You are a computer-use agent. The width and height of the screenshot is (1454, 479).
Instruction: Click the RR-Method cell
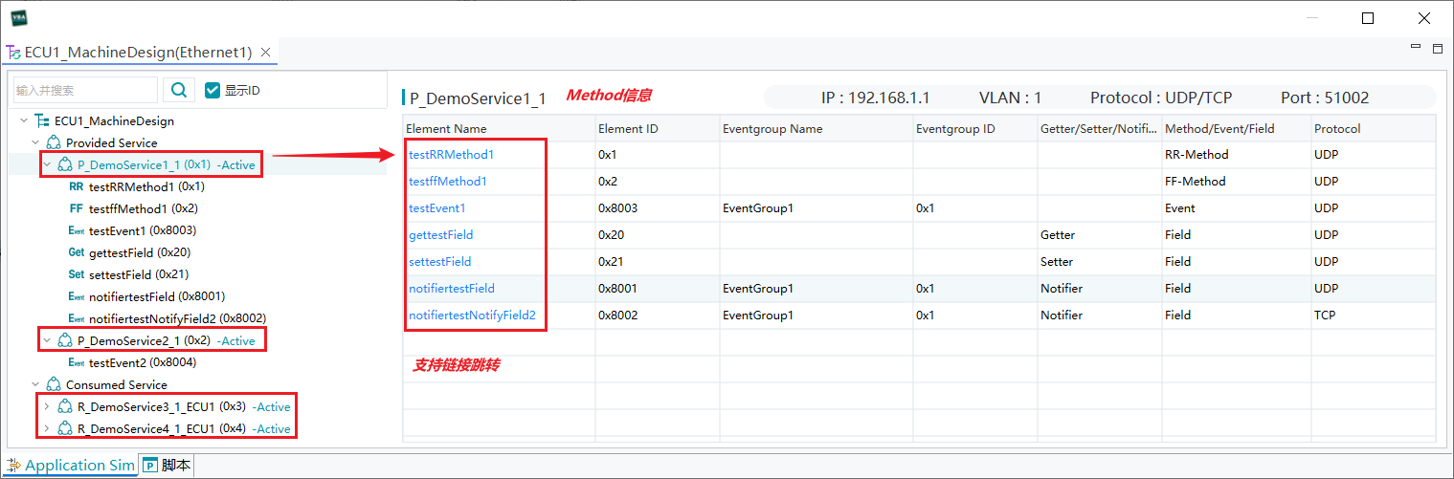pos(1235,154)
